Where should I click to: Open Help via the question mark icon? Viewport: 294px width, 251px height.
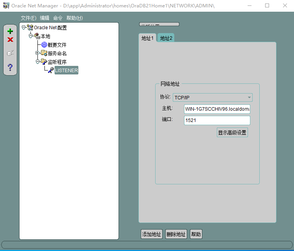pyautogui.click(x=10, y=67)
